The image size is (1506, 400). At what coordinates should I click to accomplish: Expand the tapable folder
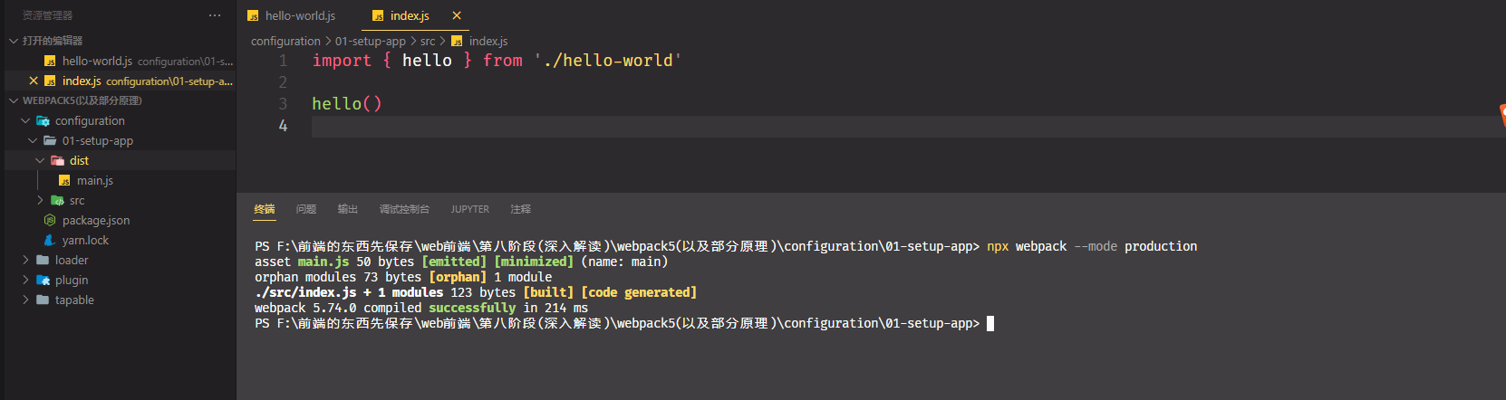(25, 300)
